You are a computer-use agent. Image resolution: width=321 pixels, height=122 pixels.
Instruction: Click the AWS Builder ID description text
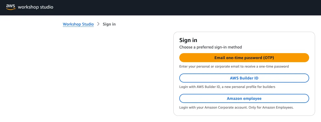coord(227,87)
